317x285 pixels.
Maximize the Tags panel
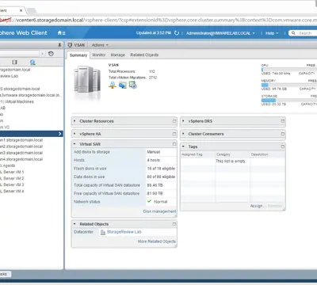(x=283, y=146)
